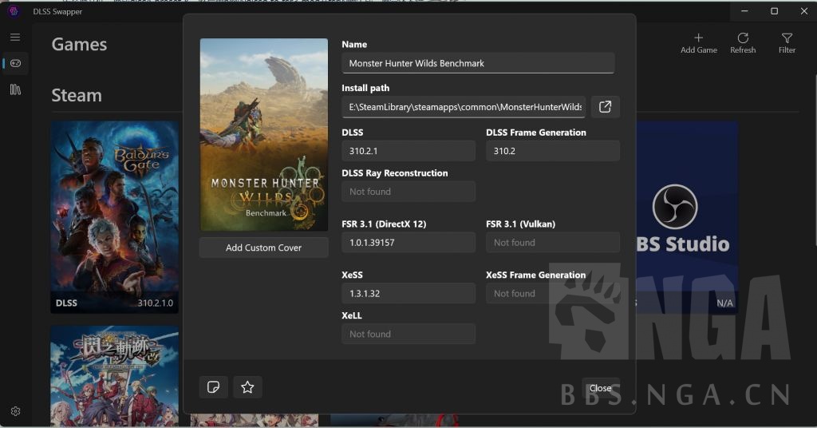Open the Library icon in sidebar
This screenshot has width=817, height=428.
click(15, 89)
